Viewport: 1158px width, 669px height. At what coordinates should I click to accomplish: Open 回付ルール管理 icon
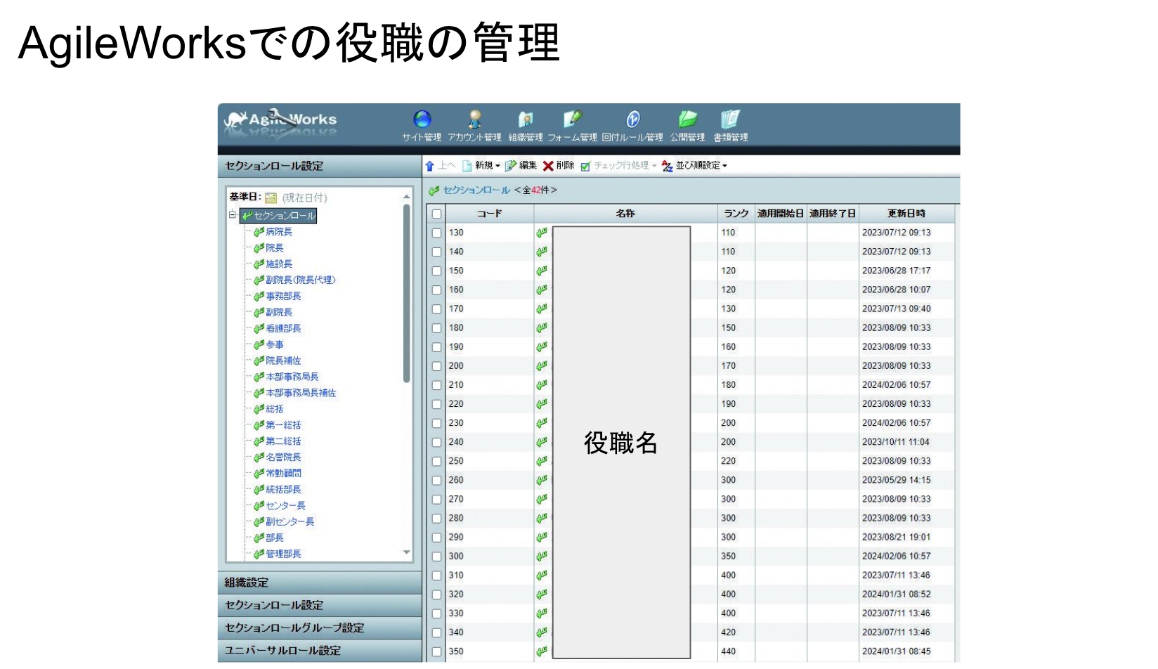coord(632,119)
